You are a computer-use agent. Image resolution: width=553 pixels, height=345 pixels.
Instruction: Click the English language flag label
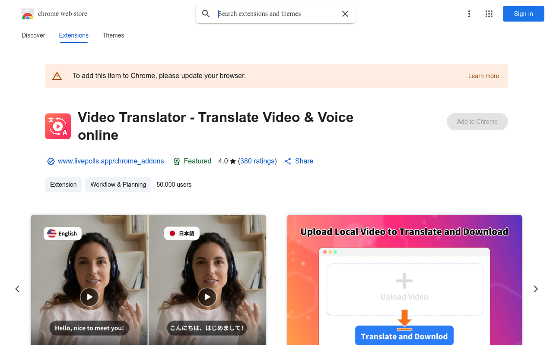62,233
